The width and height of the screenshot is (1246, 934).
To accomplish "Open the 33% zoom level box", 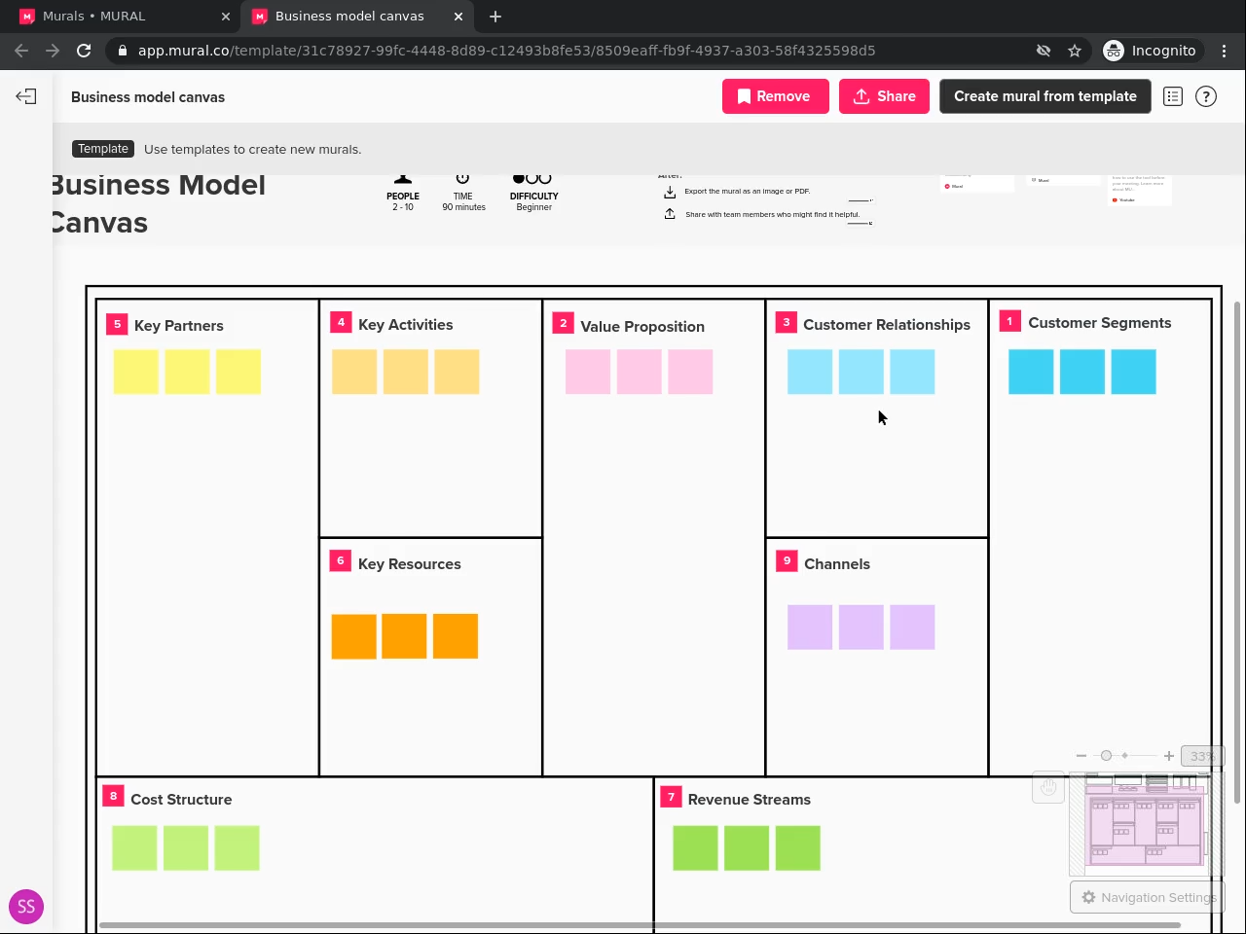I will (x=1201, y=756).
